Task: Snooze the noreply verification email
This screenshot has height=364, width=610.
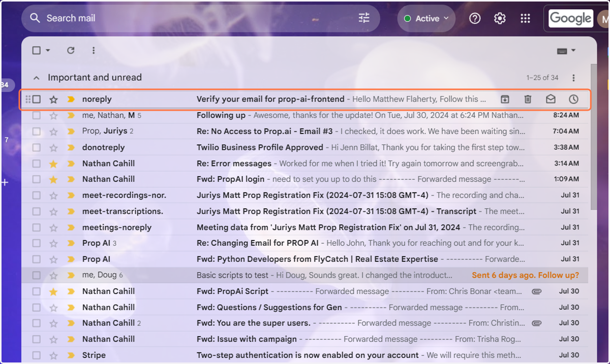Action: (x=573, y=99)
